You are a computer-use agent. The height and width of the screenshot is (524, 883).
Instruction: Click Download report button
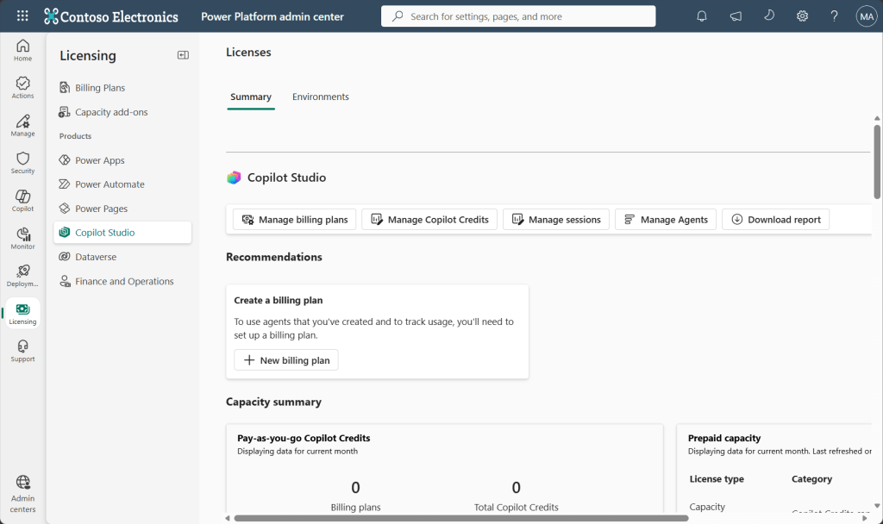coord(775,220)
